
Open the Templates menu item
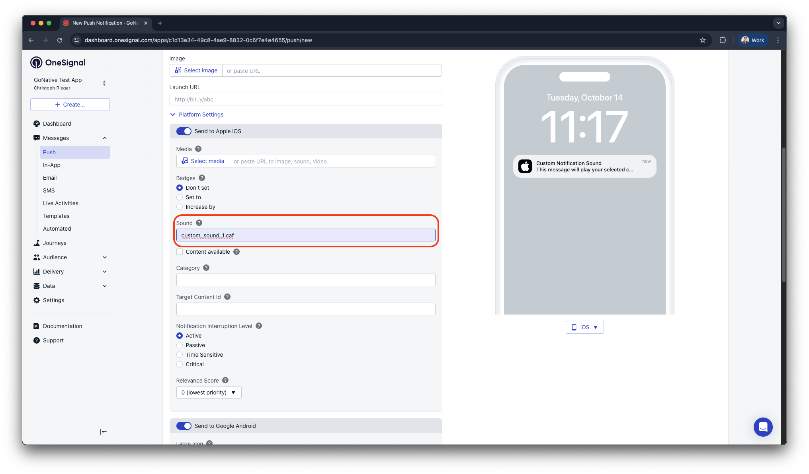click(x=56, y=216)
